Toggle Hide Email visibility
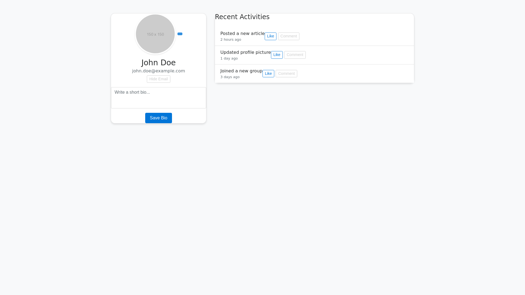 coord(158,79)
